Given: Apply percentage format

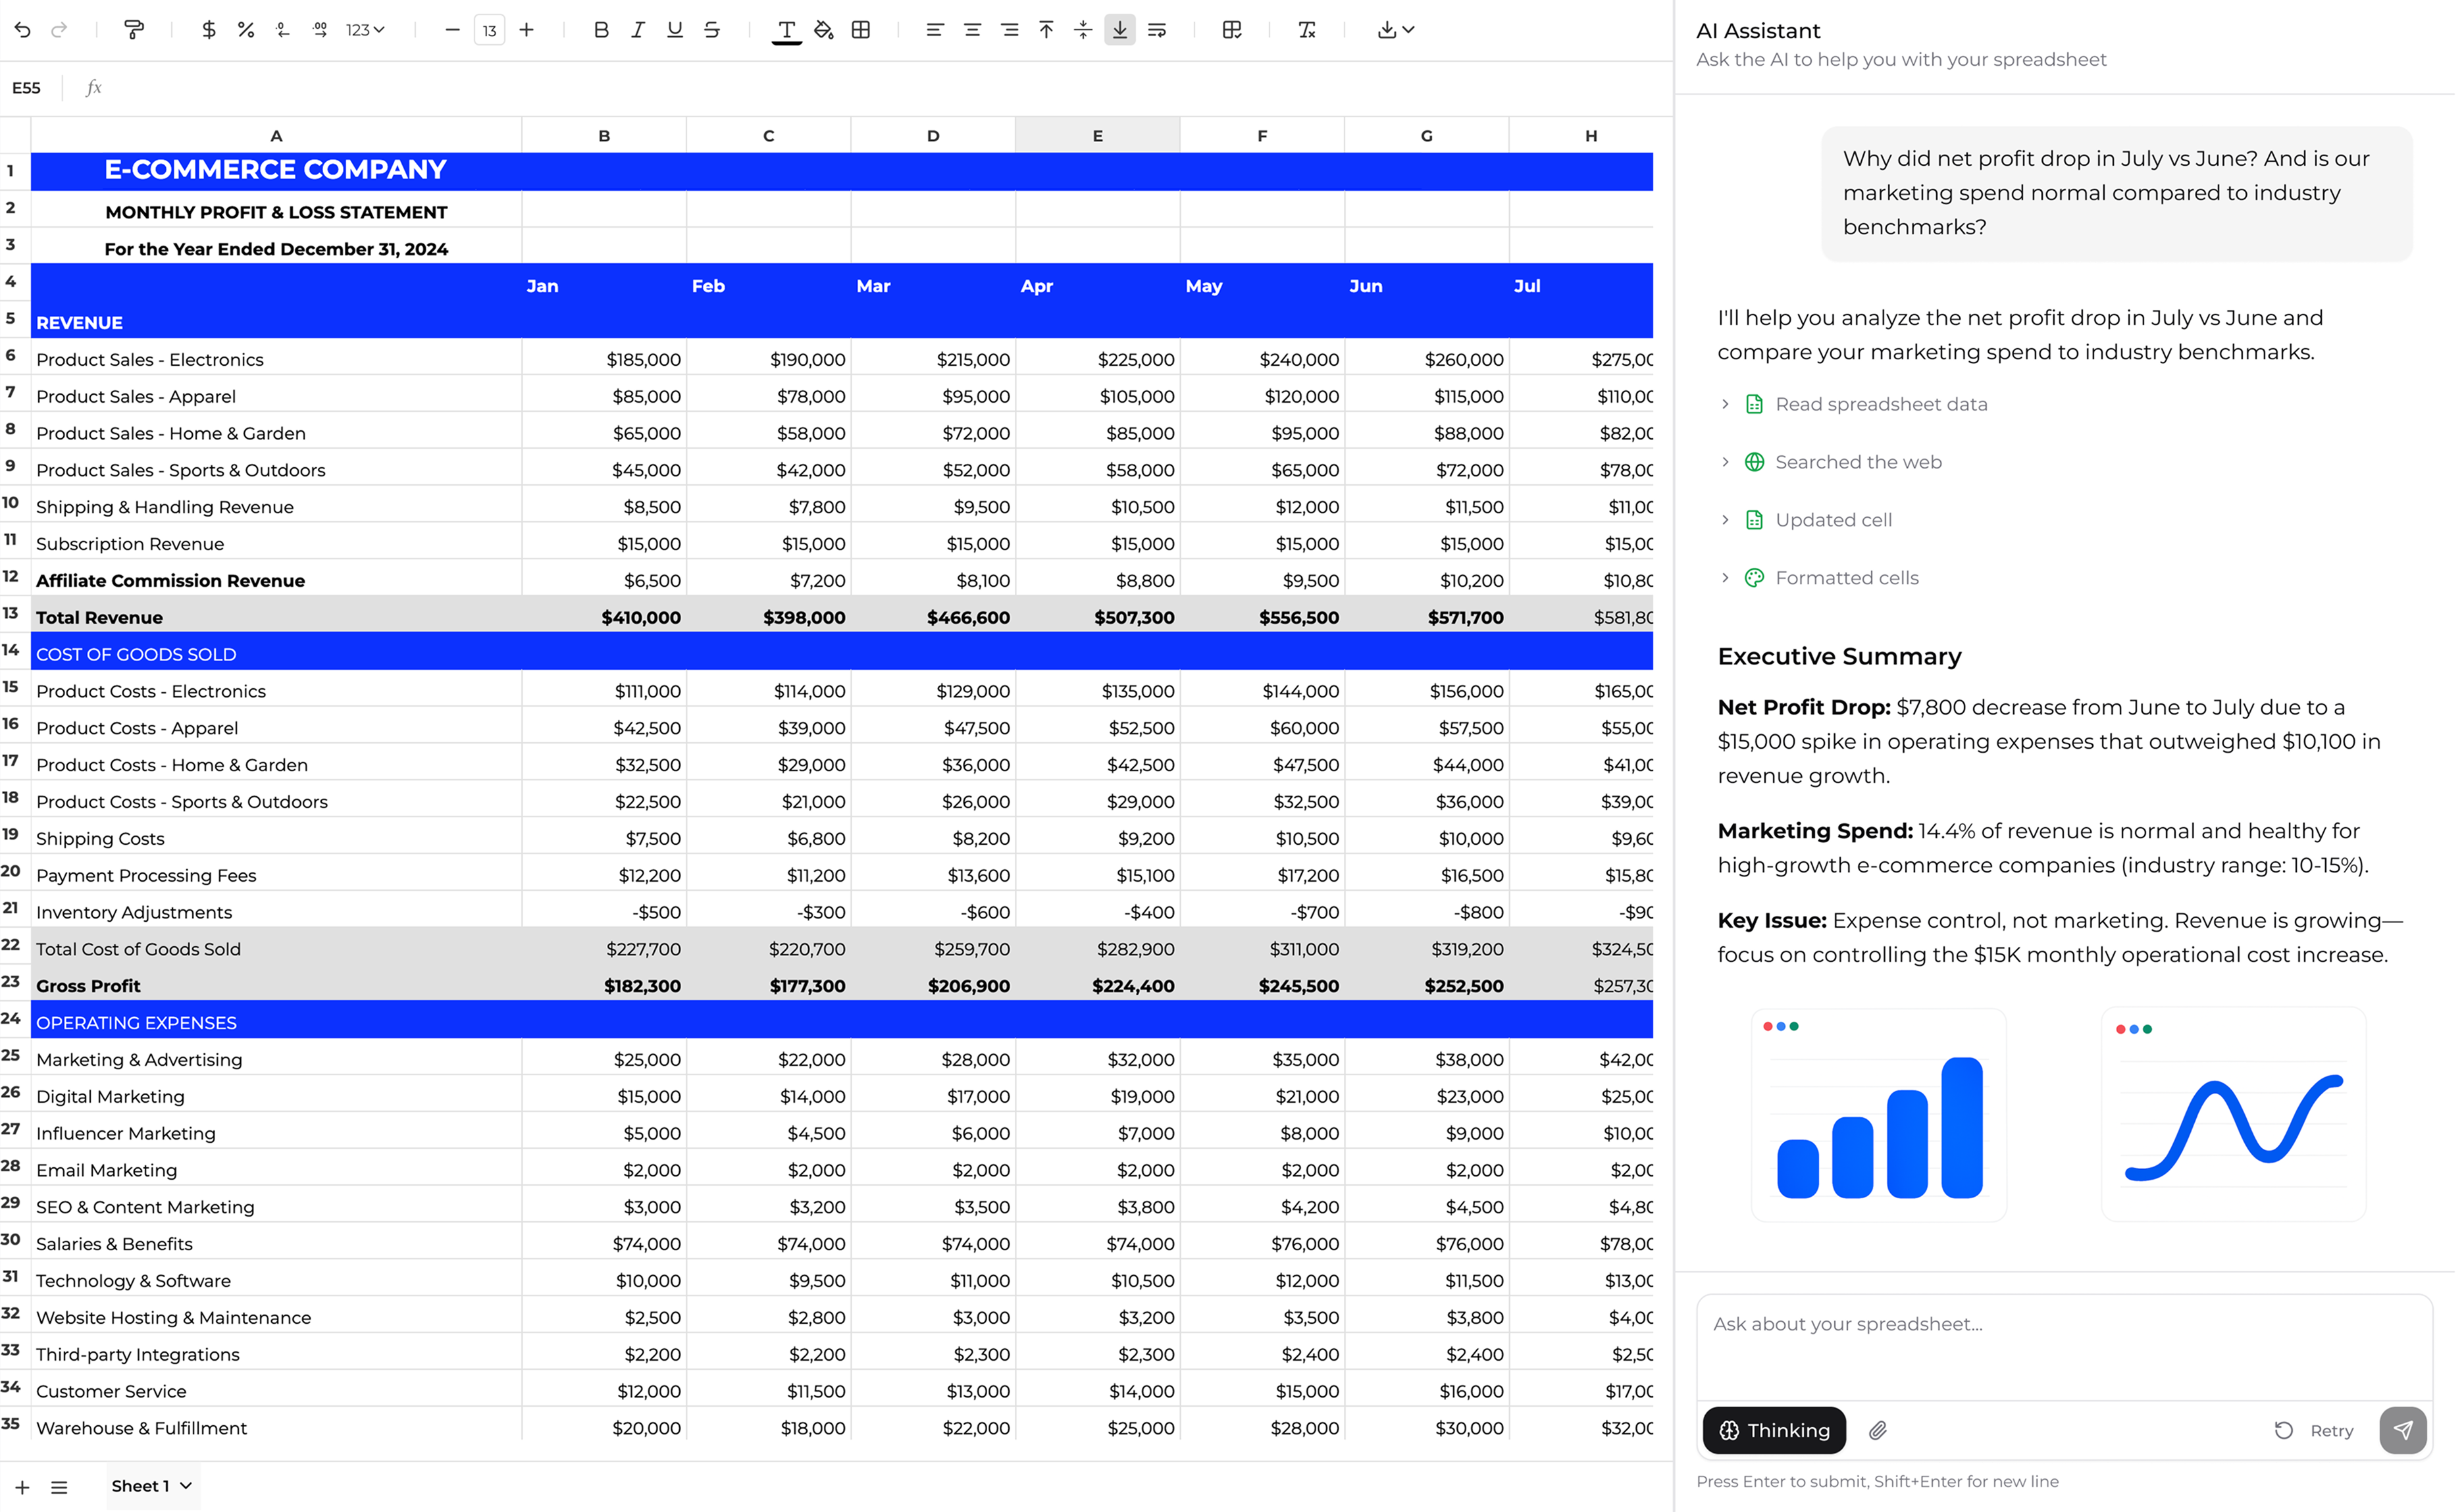Looking at the screenshot, I should tap(246, 30).
